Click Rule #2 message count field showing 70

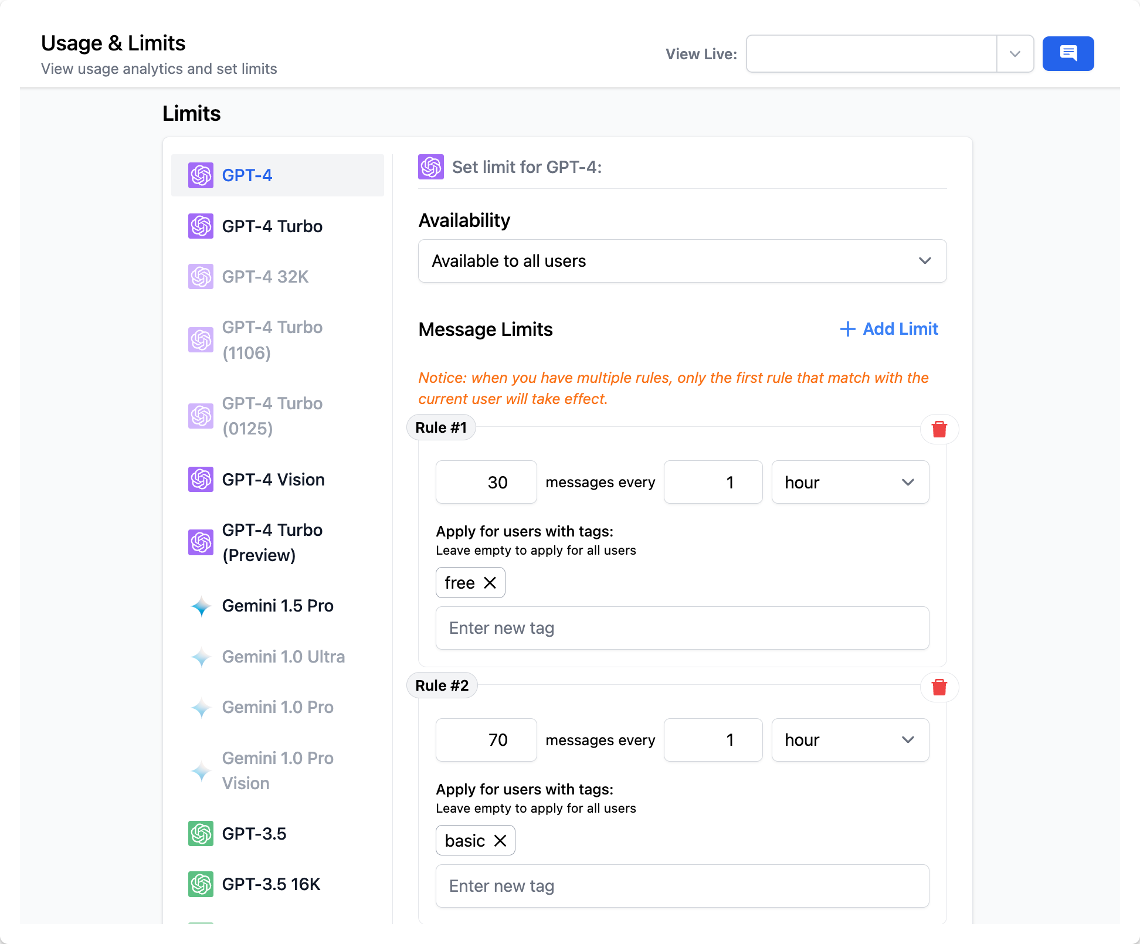486,740
